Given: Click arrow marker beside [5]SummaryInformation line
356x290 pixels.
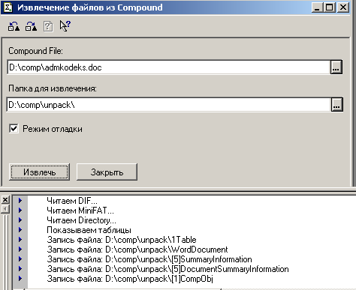Looking at the screenshot, I should (x=20, y=259).
